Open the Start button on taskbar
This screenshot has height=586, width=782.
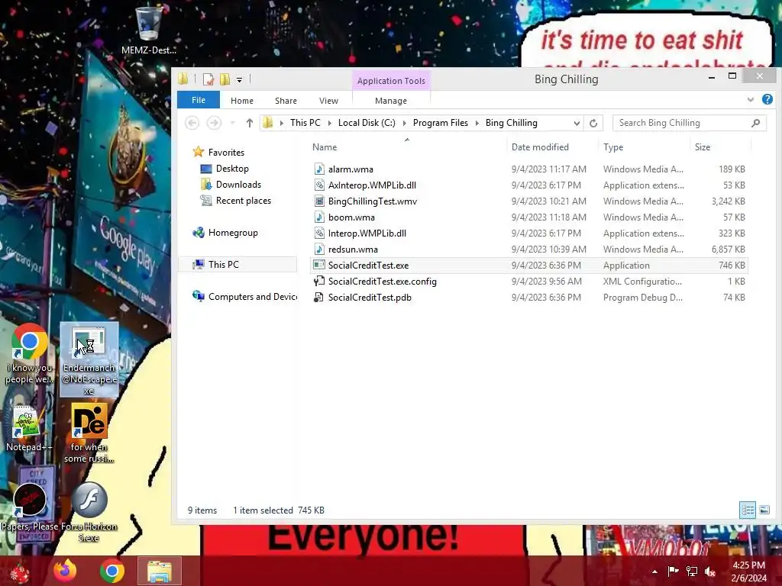[20, 571]
